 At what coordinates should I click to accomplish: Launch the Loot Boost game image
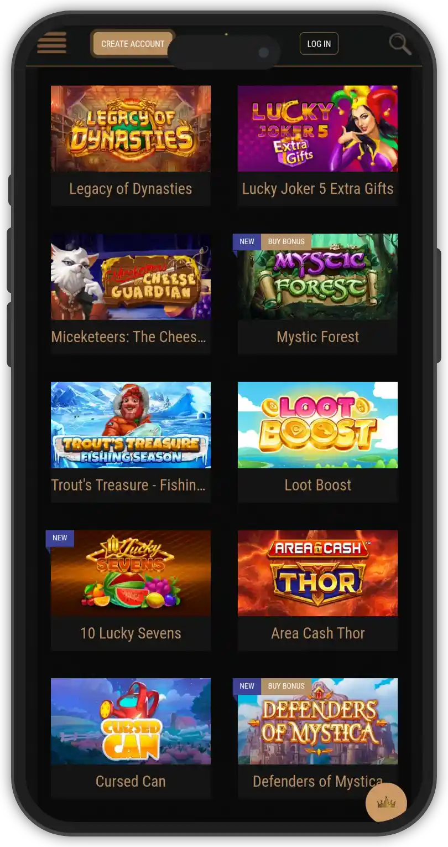[317, 425]
